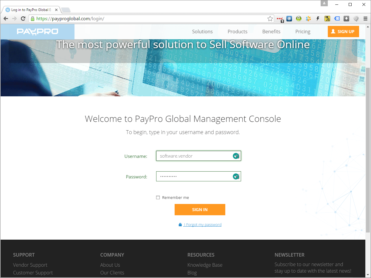371x278 pixels.
Task: Click the blue circular arrow extension icon
Action: pos(289,19)
